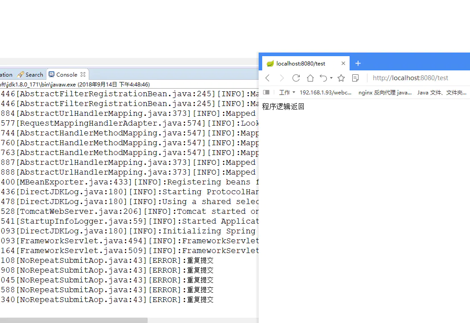Open the 工作 bookmarks folder dropdown
Image resolution: width=470 pixels, height=323 pixels.
(x=287, y=93)
